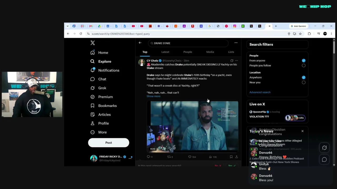This screenshot has width=337, height=189.
Task: Expand the More menu in sidebar
Action: (x=99, y=132)
